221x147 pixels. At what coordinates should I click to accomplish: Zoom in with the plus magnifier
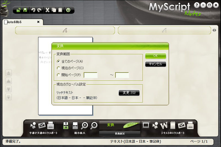pyautogui.click(x=85, y=125)
